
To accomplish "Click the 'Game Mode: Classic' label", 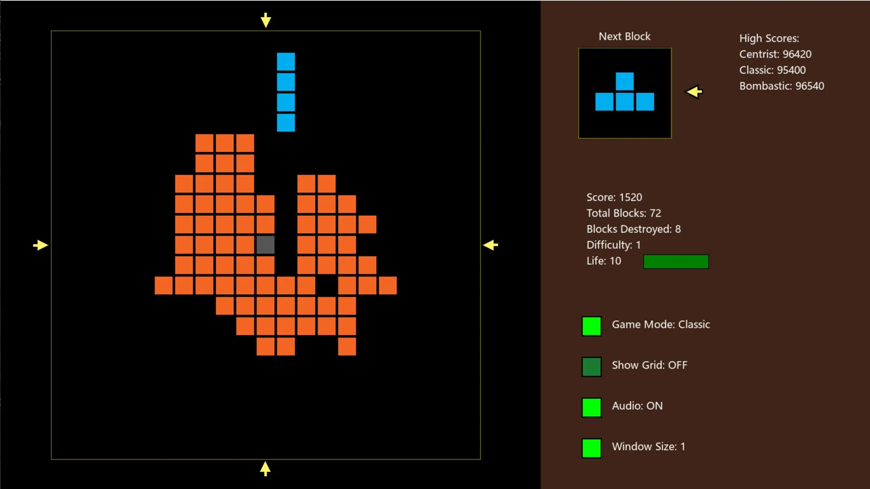I will (660, 325).
